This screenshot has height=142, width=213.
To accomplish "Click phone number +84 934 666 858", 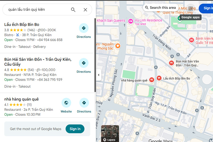I will [50, 40].
